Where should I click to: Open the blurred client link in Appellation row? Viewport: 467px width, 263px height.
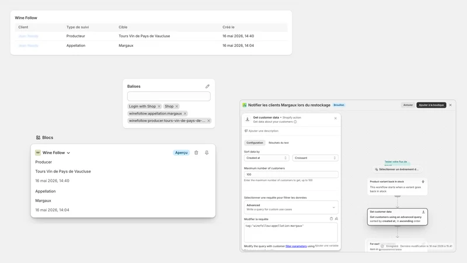click(x=28, y=46)
